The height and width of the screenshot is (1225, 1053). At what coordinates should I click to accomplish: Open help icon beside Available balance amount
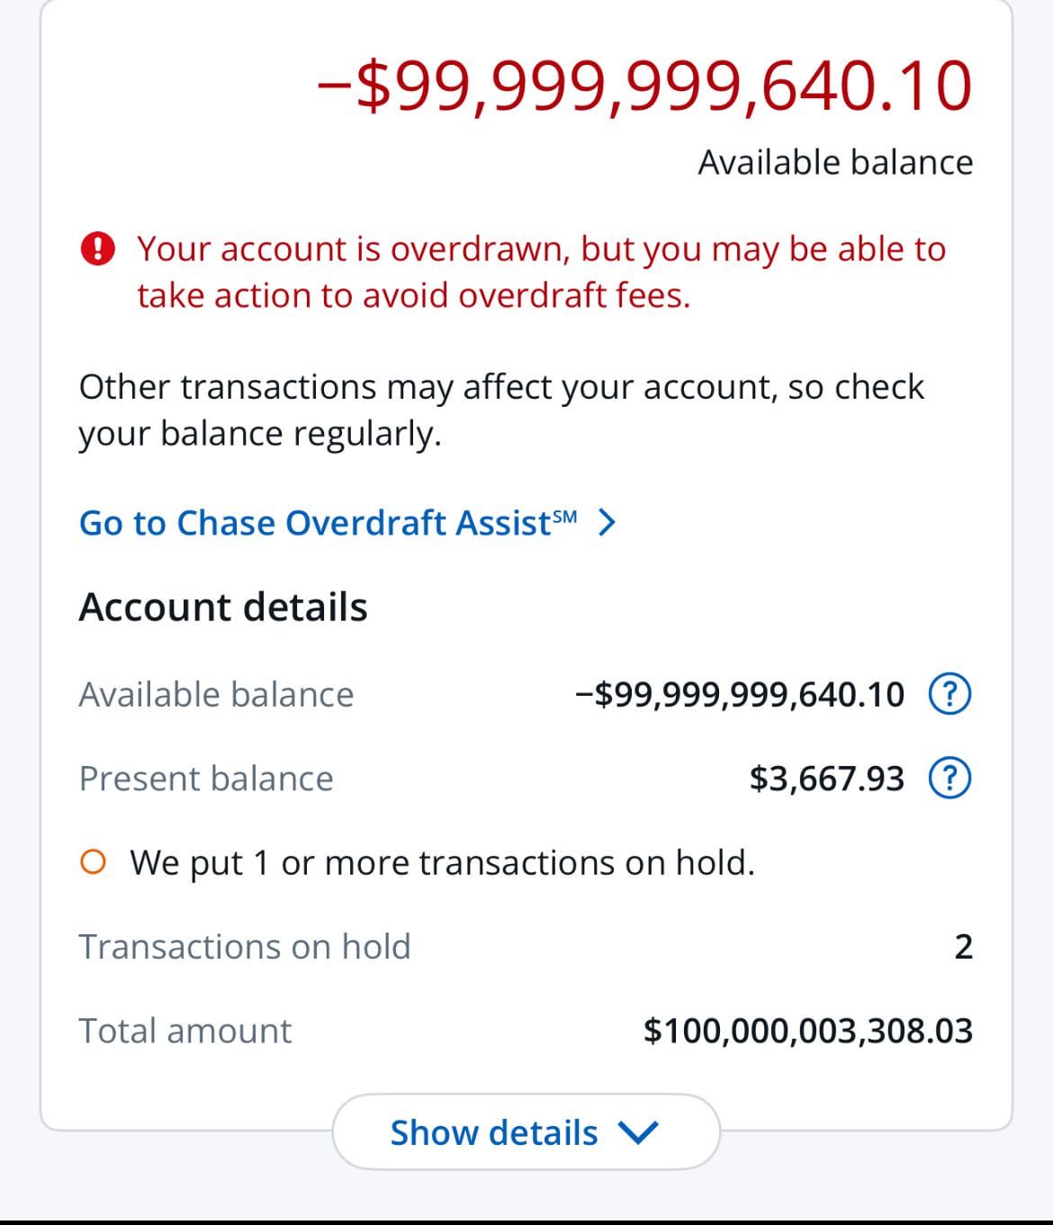pos(949,694)
